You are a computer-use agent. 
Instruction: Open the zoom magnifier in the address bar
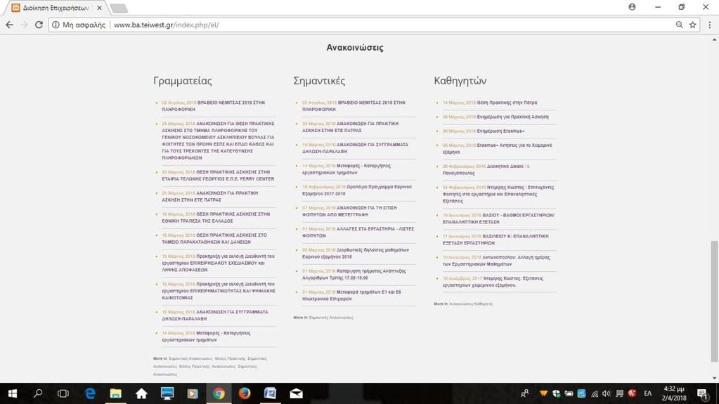coord(679,25)
